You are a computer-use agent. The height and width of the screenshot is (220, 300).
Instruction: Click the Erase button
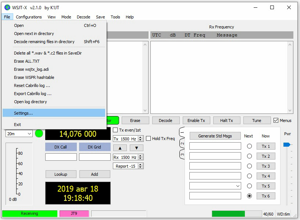[135, 121]
